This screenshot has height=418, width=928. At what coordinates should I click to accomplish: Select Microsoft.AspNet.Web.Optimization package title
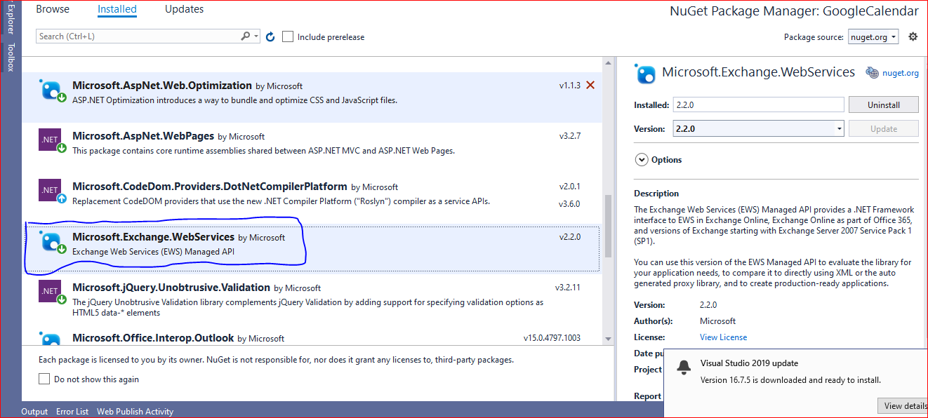point(162,86)
